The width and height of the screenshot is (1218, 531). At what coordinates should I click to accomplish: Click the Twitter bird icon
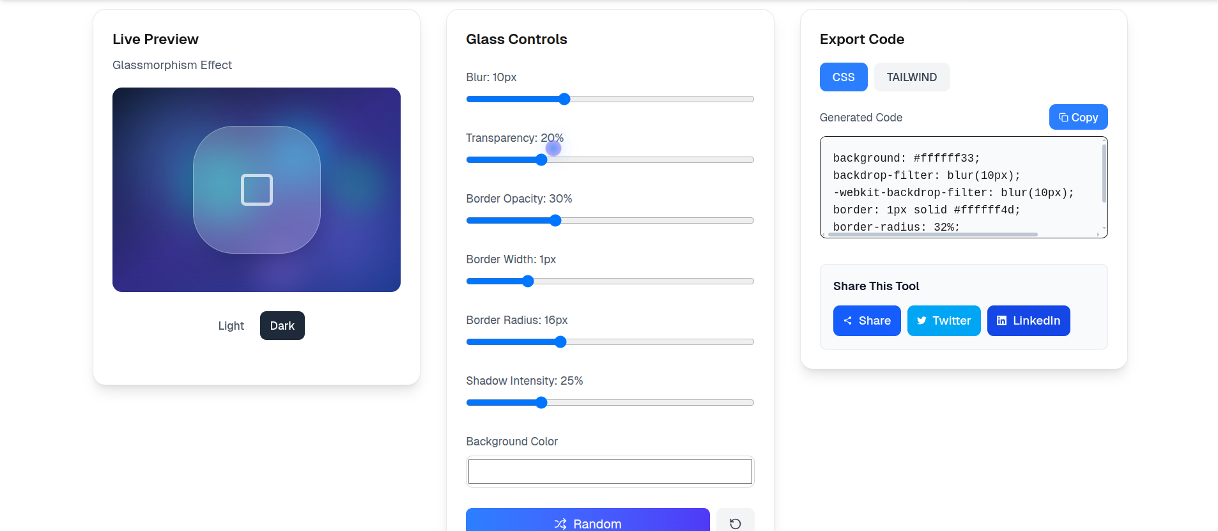[923, 320]
